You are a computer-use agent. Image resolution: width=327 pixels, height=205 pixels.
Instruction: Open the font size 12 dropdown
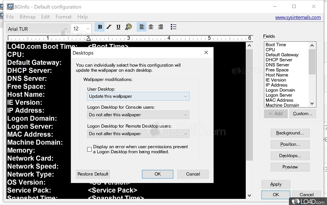tap(81, 29)
